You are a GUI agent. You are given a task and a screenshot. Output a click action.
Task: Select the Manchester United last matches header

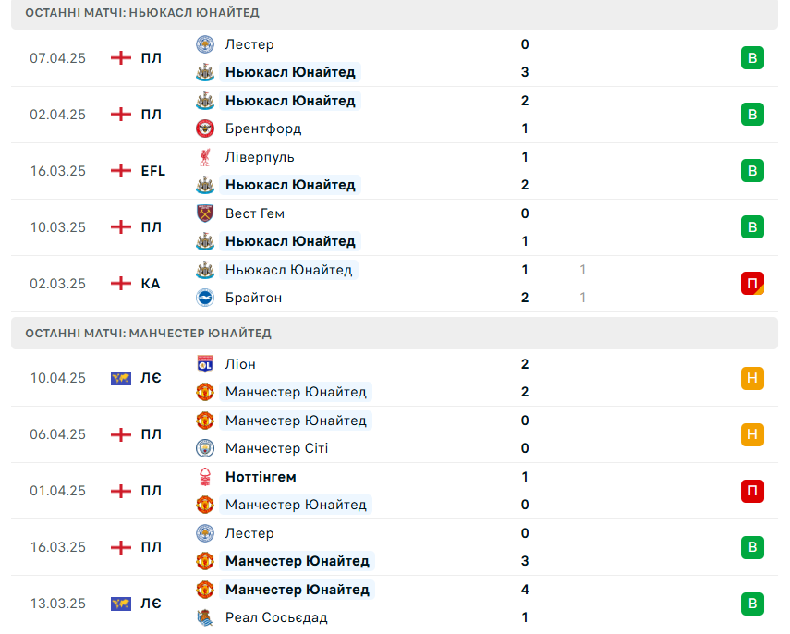395,333
